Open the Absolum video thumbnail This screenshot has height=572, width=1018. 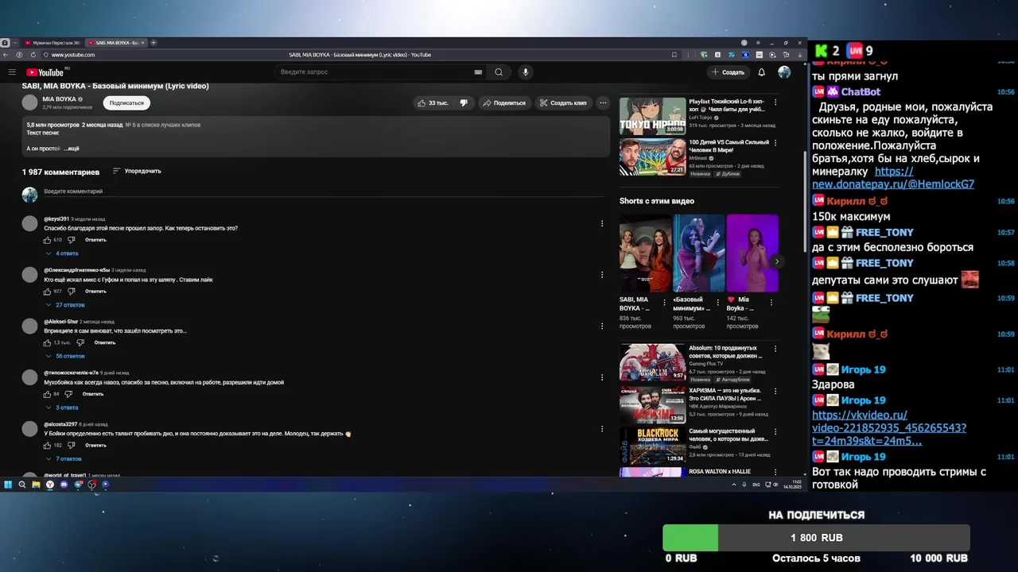[x=652, y=362]
